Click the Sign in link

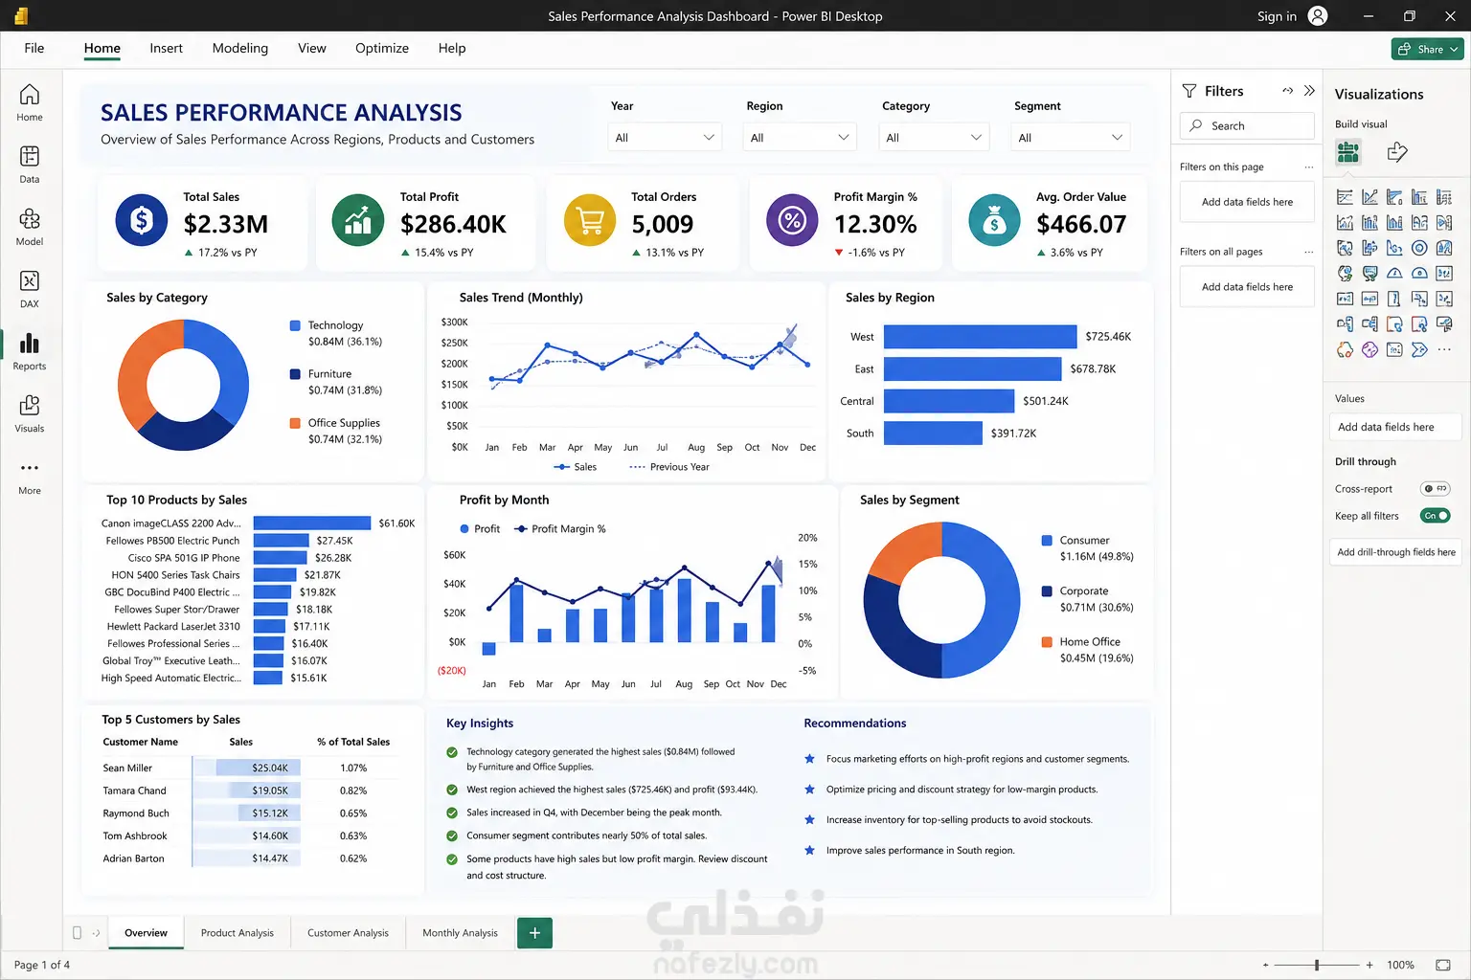coord(1277,16)
